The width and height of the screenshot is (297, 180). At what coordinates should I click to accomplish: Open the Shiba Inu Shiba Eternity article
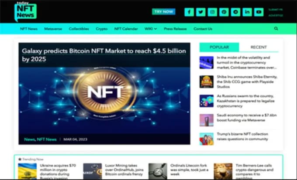click(247, 82)
